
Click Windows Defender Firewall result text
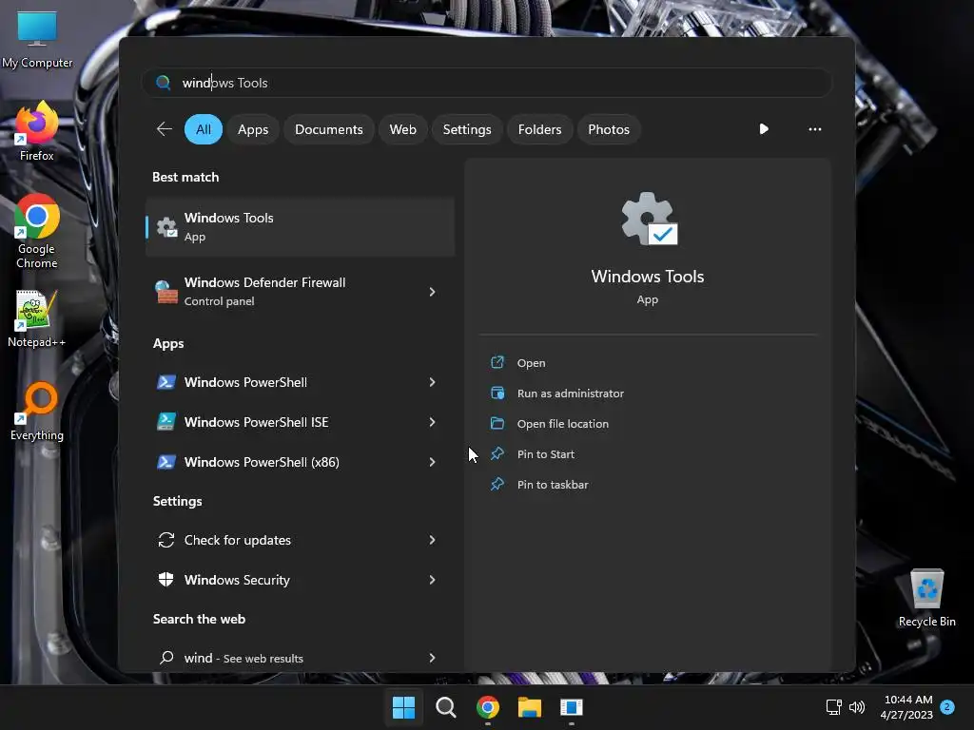coord(264,282)
